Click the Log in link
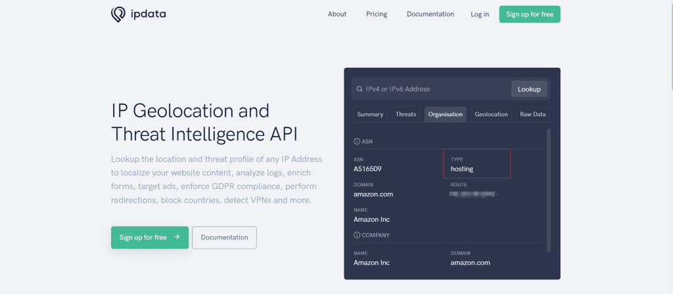This screenshot has width=673, height=294. (480, 14)
